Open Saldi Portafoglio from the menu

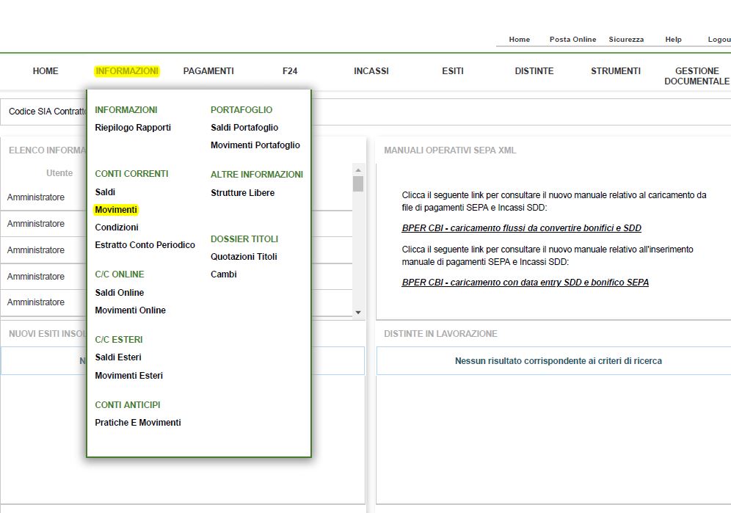point(244,128)
